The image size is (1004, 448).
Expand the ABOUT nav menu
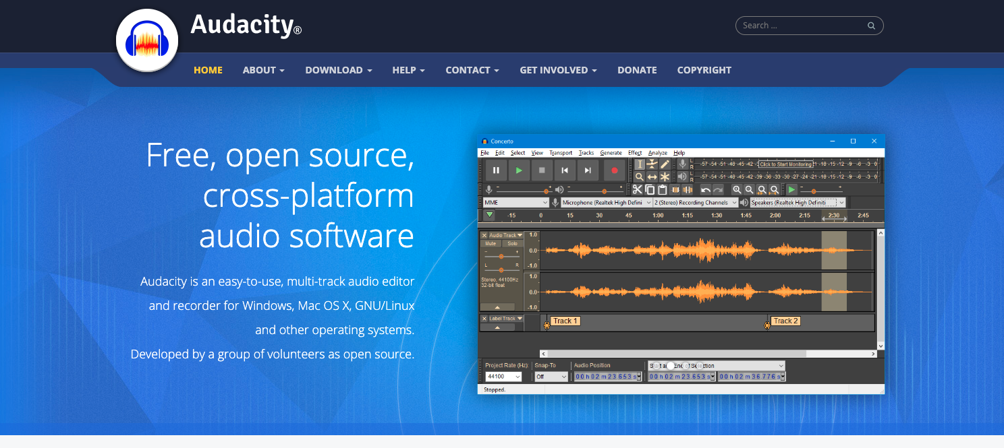click(264, 70)
